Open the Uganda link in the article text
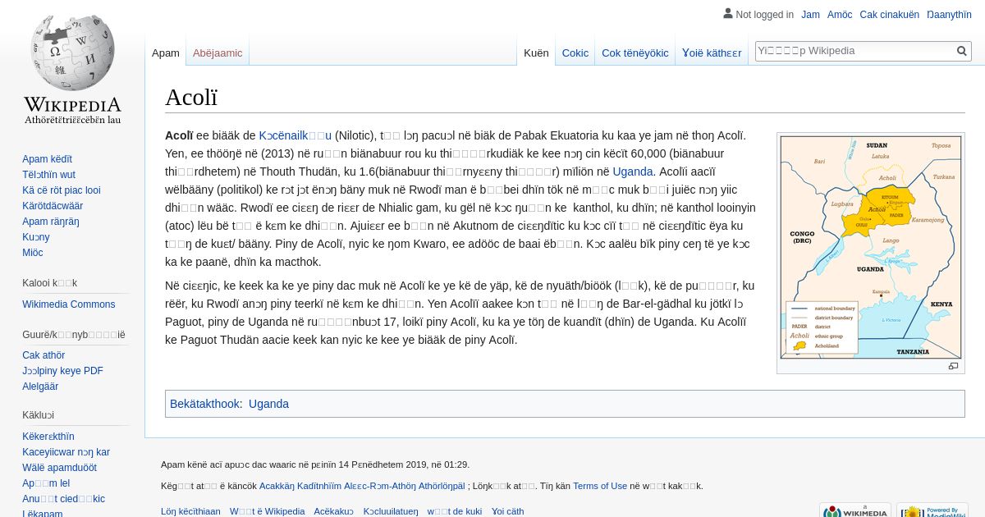Viewport: 985px width, 517px height. pos(633,172)
